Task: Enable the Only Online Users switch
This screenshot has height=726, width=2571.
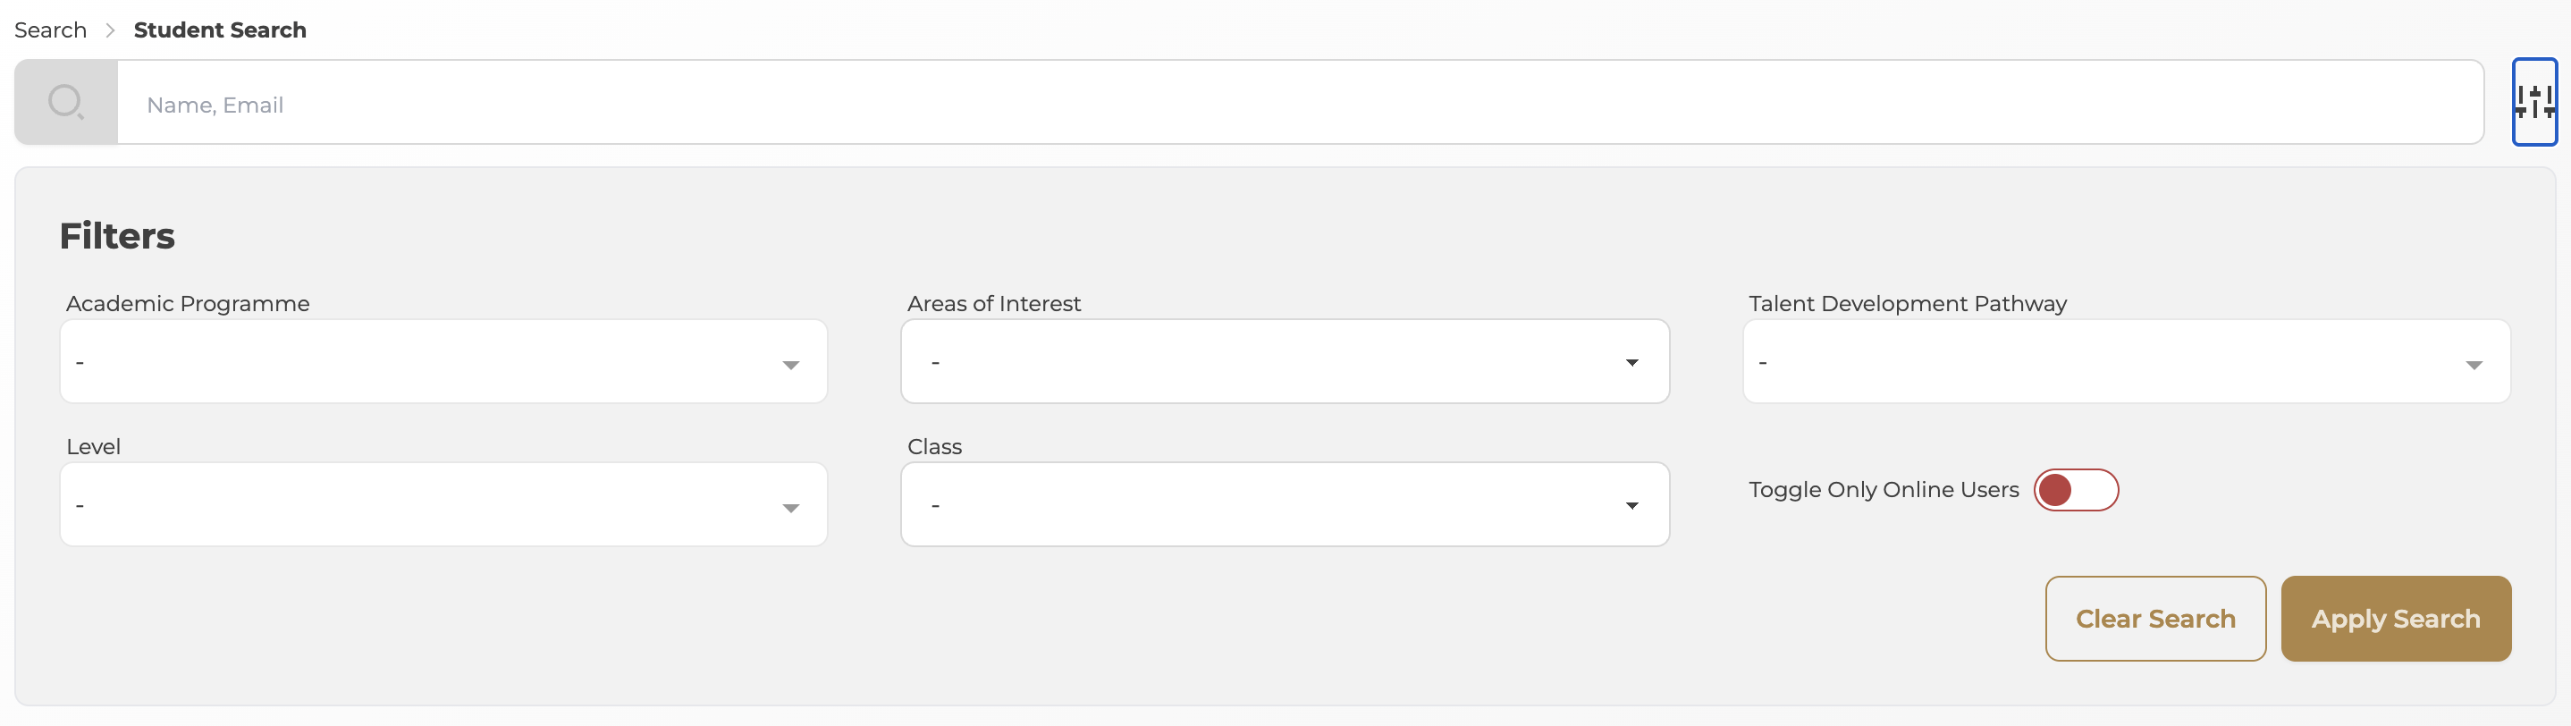Action: click(2075, 490)
